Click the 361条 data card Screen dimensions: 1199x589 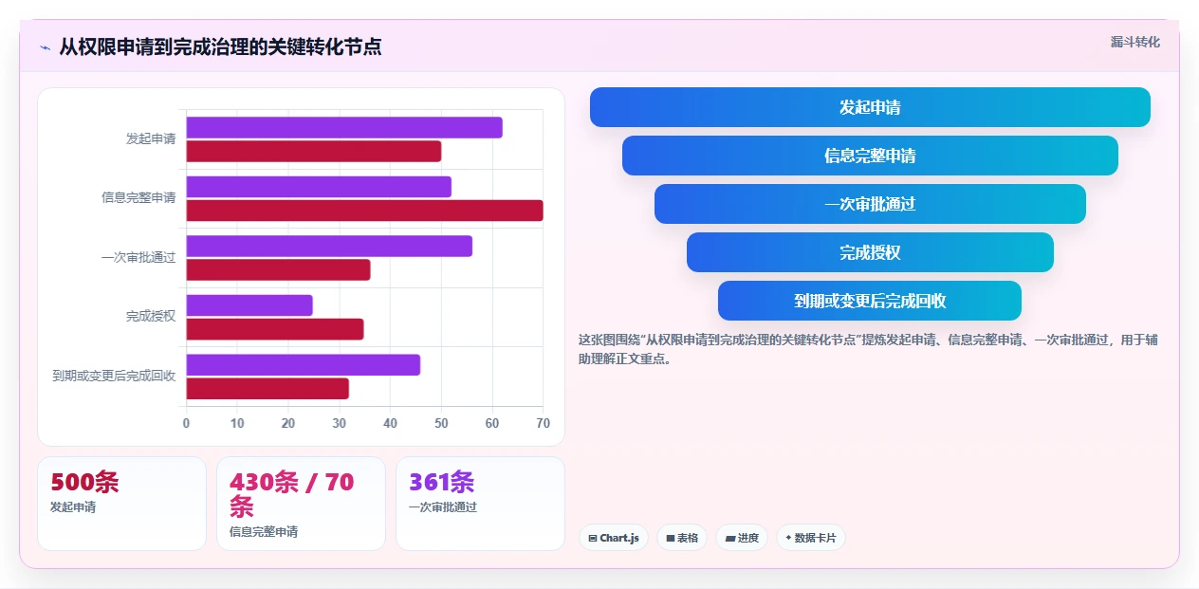pos(480,504)
